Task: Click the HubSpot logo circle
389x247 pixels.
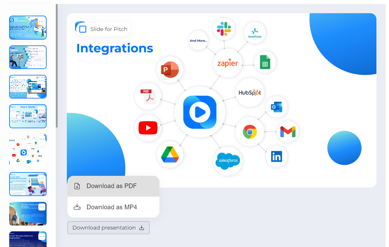Action: (250, 92)
